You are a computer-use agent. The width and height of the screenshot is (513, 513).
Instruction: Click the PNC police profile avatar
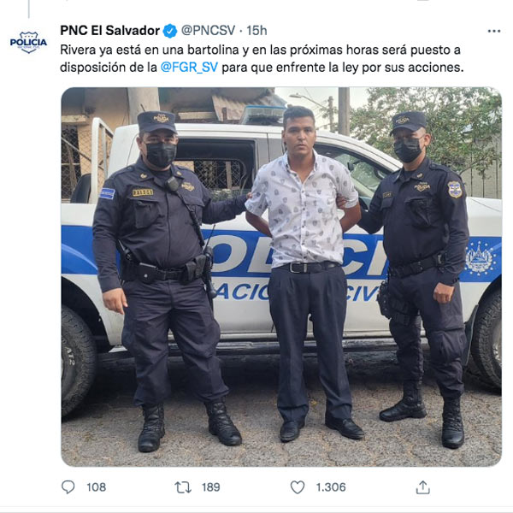tap(28, 42)
